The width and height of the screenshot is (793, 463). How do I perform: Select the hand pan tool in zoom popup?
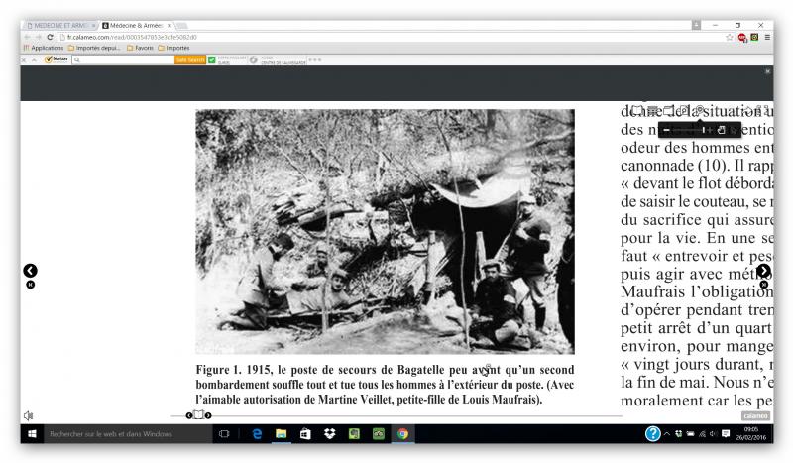[722, 130]
